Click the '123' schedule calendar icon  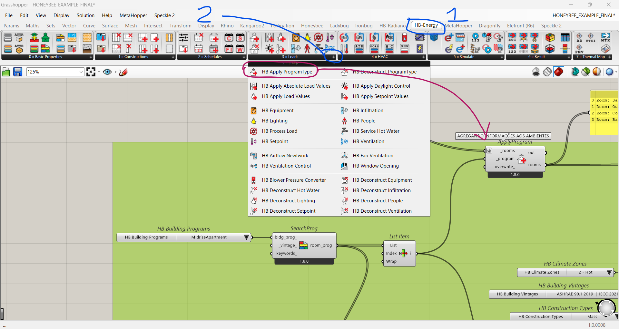point(199,49)
